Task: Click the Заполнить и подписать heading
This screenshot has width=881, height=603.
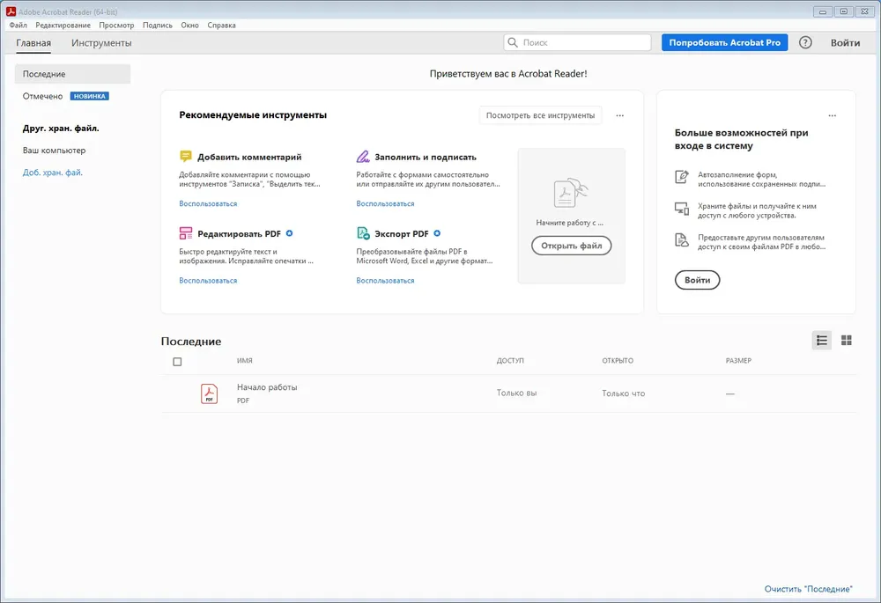Action: tap(426, 158)
